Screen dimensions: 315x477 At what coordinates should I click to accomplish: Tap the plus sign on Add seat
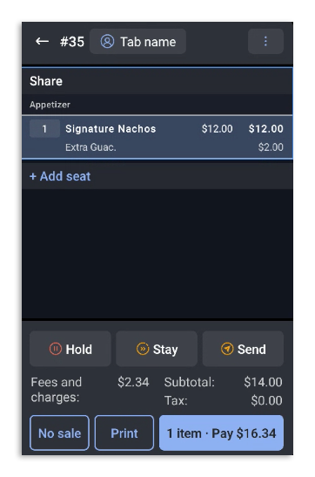(x=33, y=176)
